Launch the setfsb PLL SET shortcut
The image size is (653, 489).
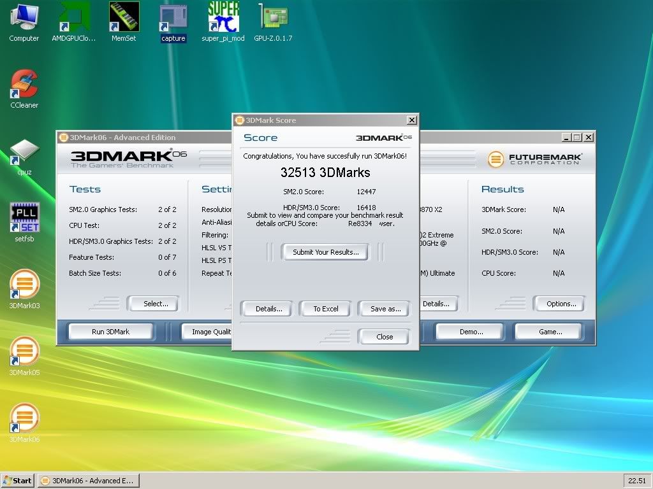point(24,222)
